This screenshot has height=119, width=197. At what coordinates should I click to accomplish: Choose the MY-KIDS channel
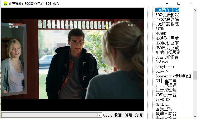coord(163,100)
